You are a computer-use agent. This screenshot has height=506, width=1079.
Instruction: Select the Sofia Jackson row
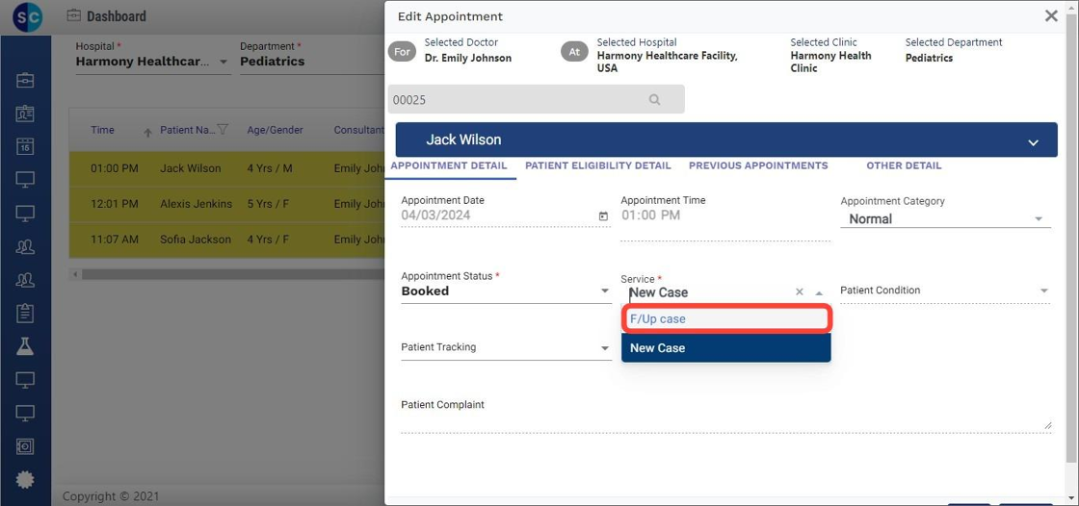(227, 240)
